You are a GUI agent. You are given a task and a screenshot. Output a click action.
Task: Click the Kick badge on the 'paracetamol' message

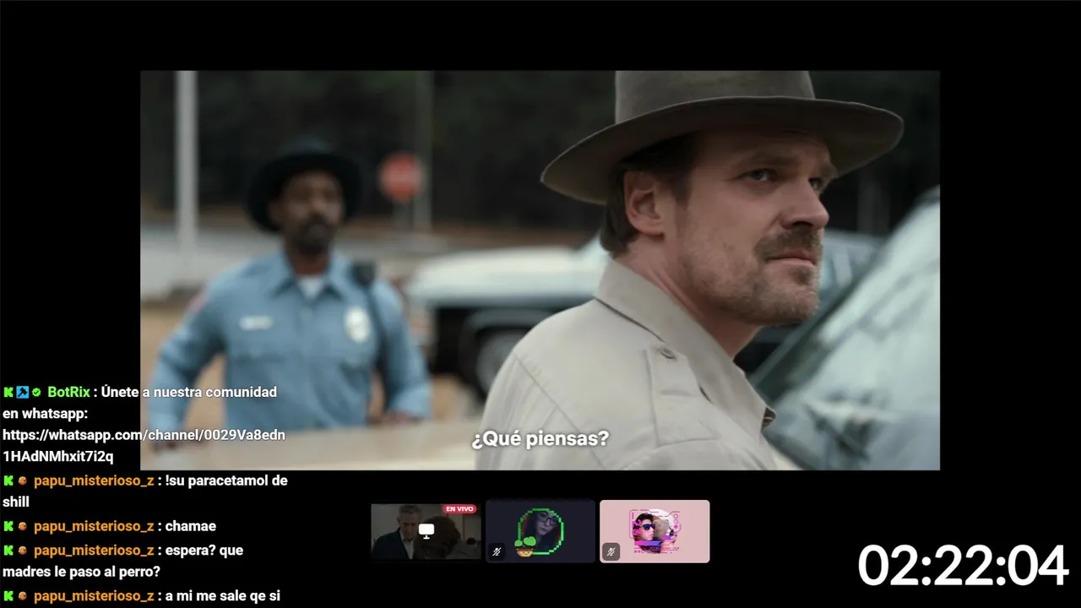pos(8,480)
